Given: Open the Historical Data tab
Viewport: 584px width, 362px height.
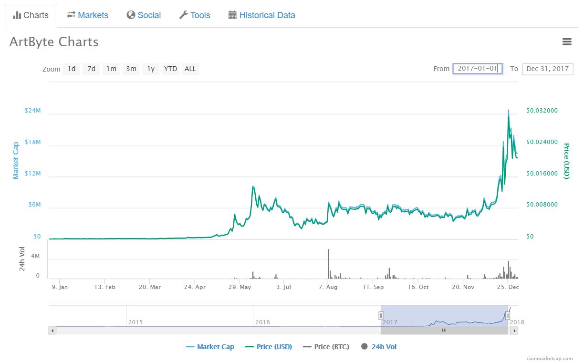Looking at the screenshot, I should 262,15.
